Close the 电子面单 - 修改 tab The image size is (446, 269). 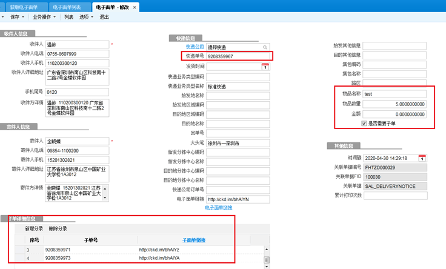[x=135, y=7]
